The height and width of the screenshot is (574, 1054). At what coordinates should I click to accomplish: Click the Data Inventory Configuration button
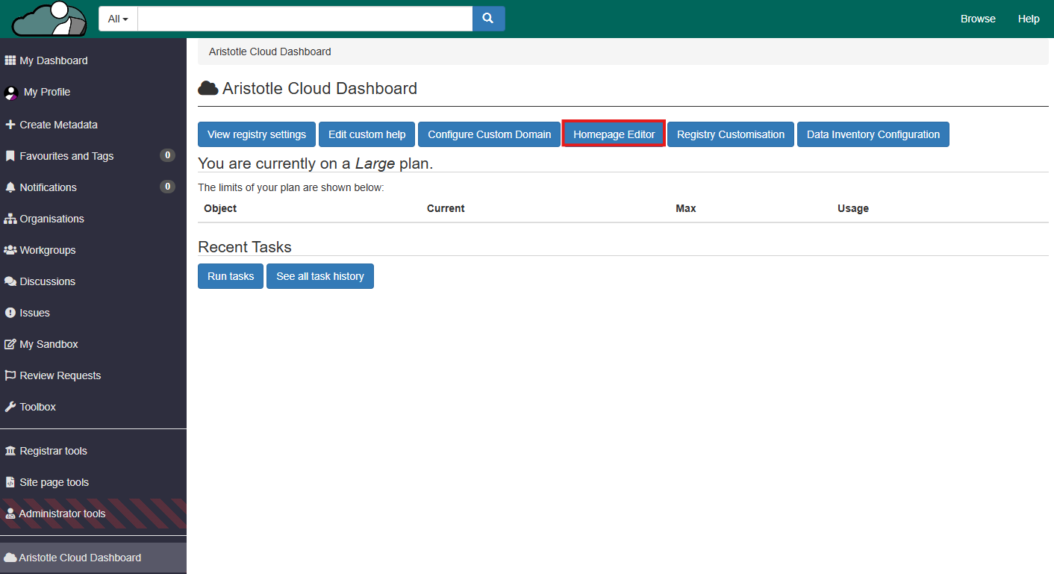(x=873, y=134)
